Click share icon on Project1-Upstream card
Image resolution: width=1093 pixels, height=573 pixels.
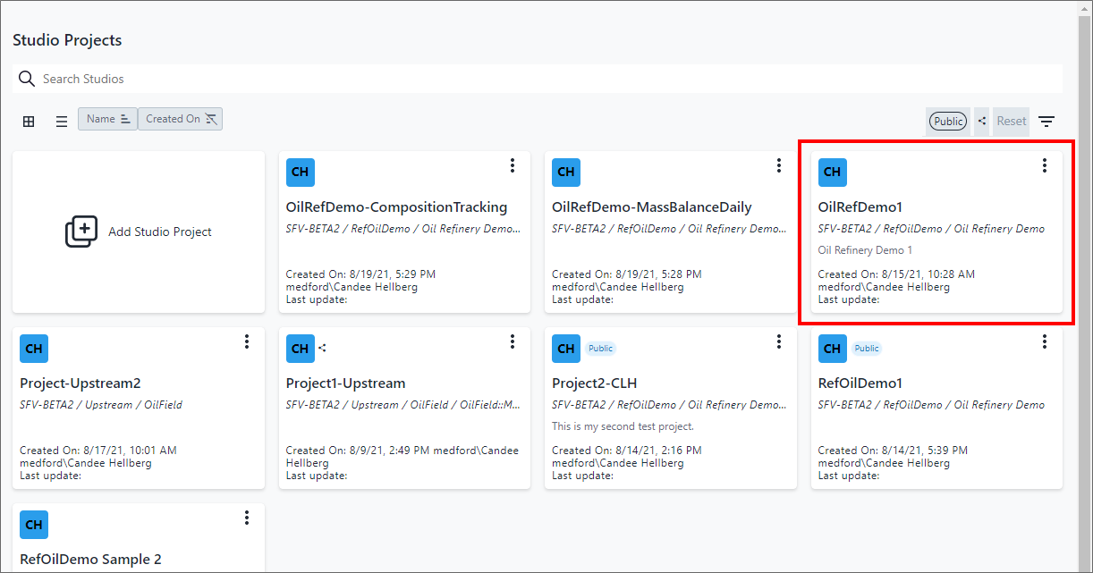323,349
